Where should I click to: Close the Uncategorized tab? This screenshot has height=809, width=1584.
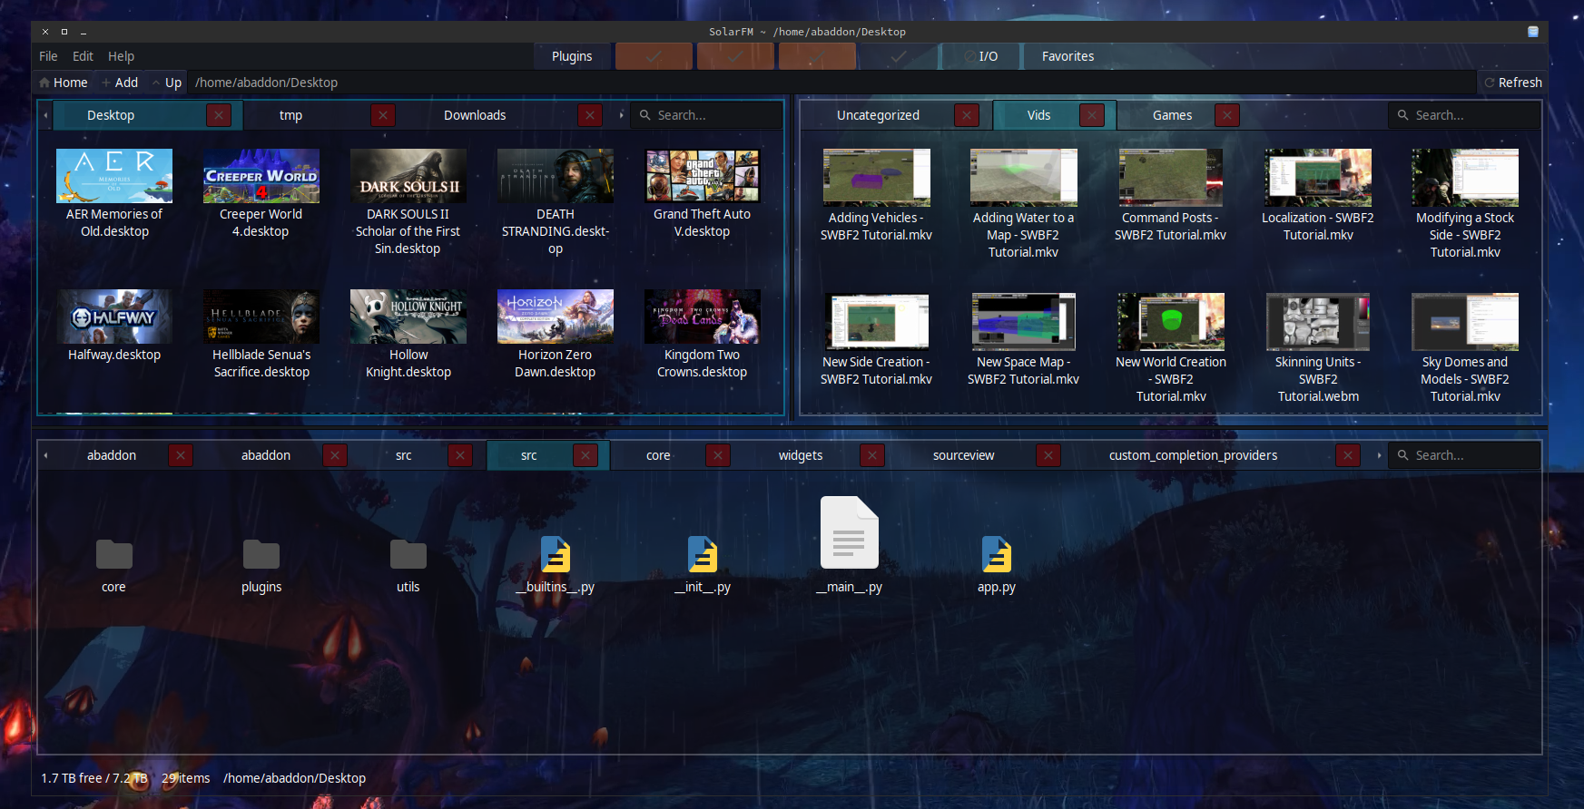tap(967, 115)
